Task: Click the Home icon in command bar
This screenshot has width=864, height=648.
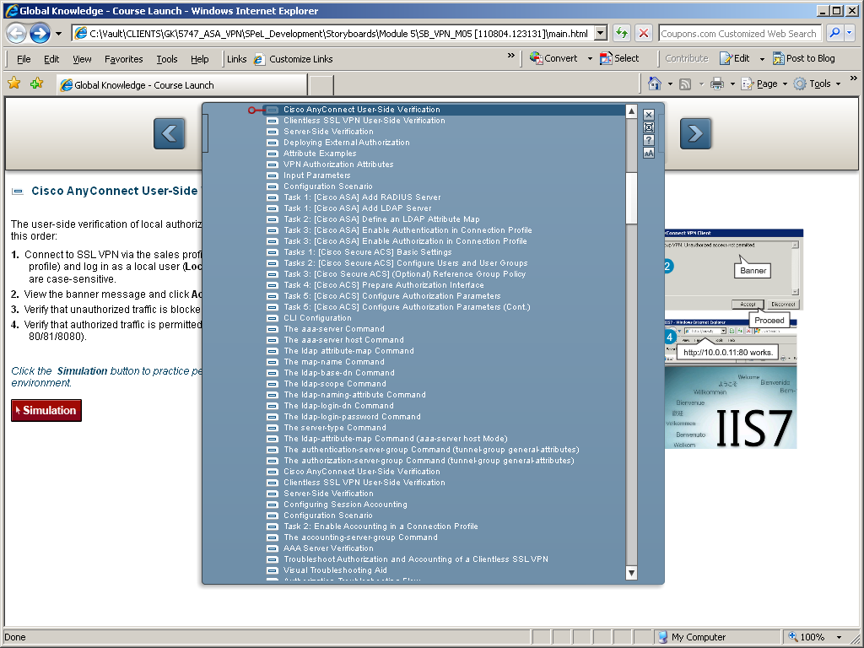Action: (655, 84)
